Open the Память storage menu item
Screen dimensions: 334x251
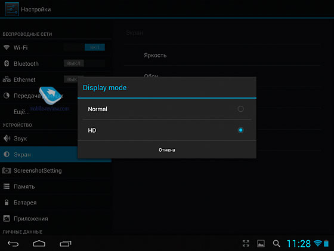click(55, 186)
